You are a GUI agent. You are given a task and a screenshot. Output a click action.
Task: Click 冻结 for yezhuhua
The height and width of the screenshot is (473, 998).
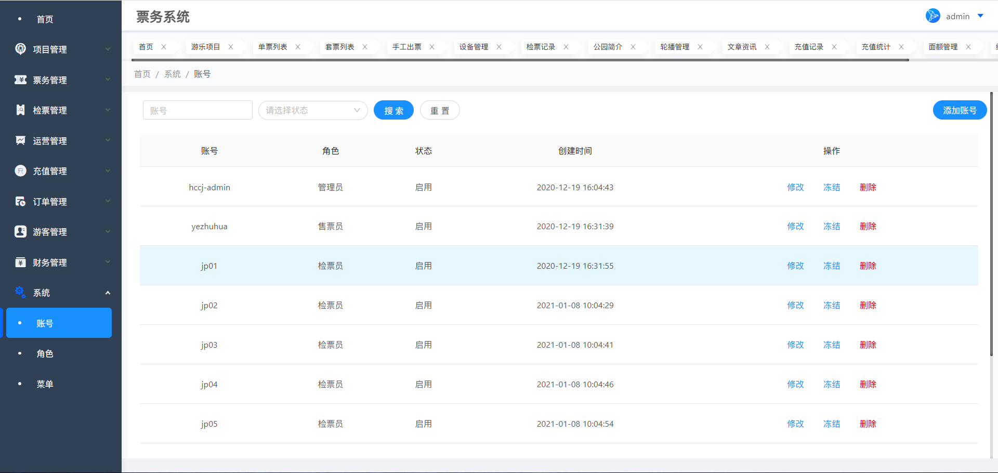click(x=832, y=226)
